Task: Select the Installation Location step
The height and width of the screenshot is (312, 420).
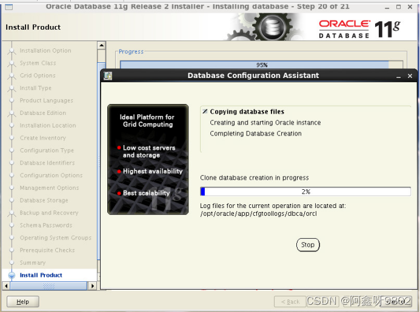Action: pyautogui.click(x=48, y=125)
